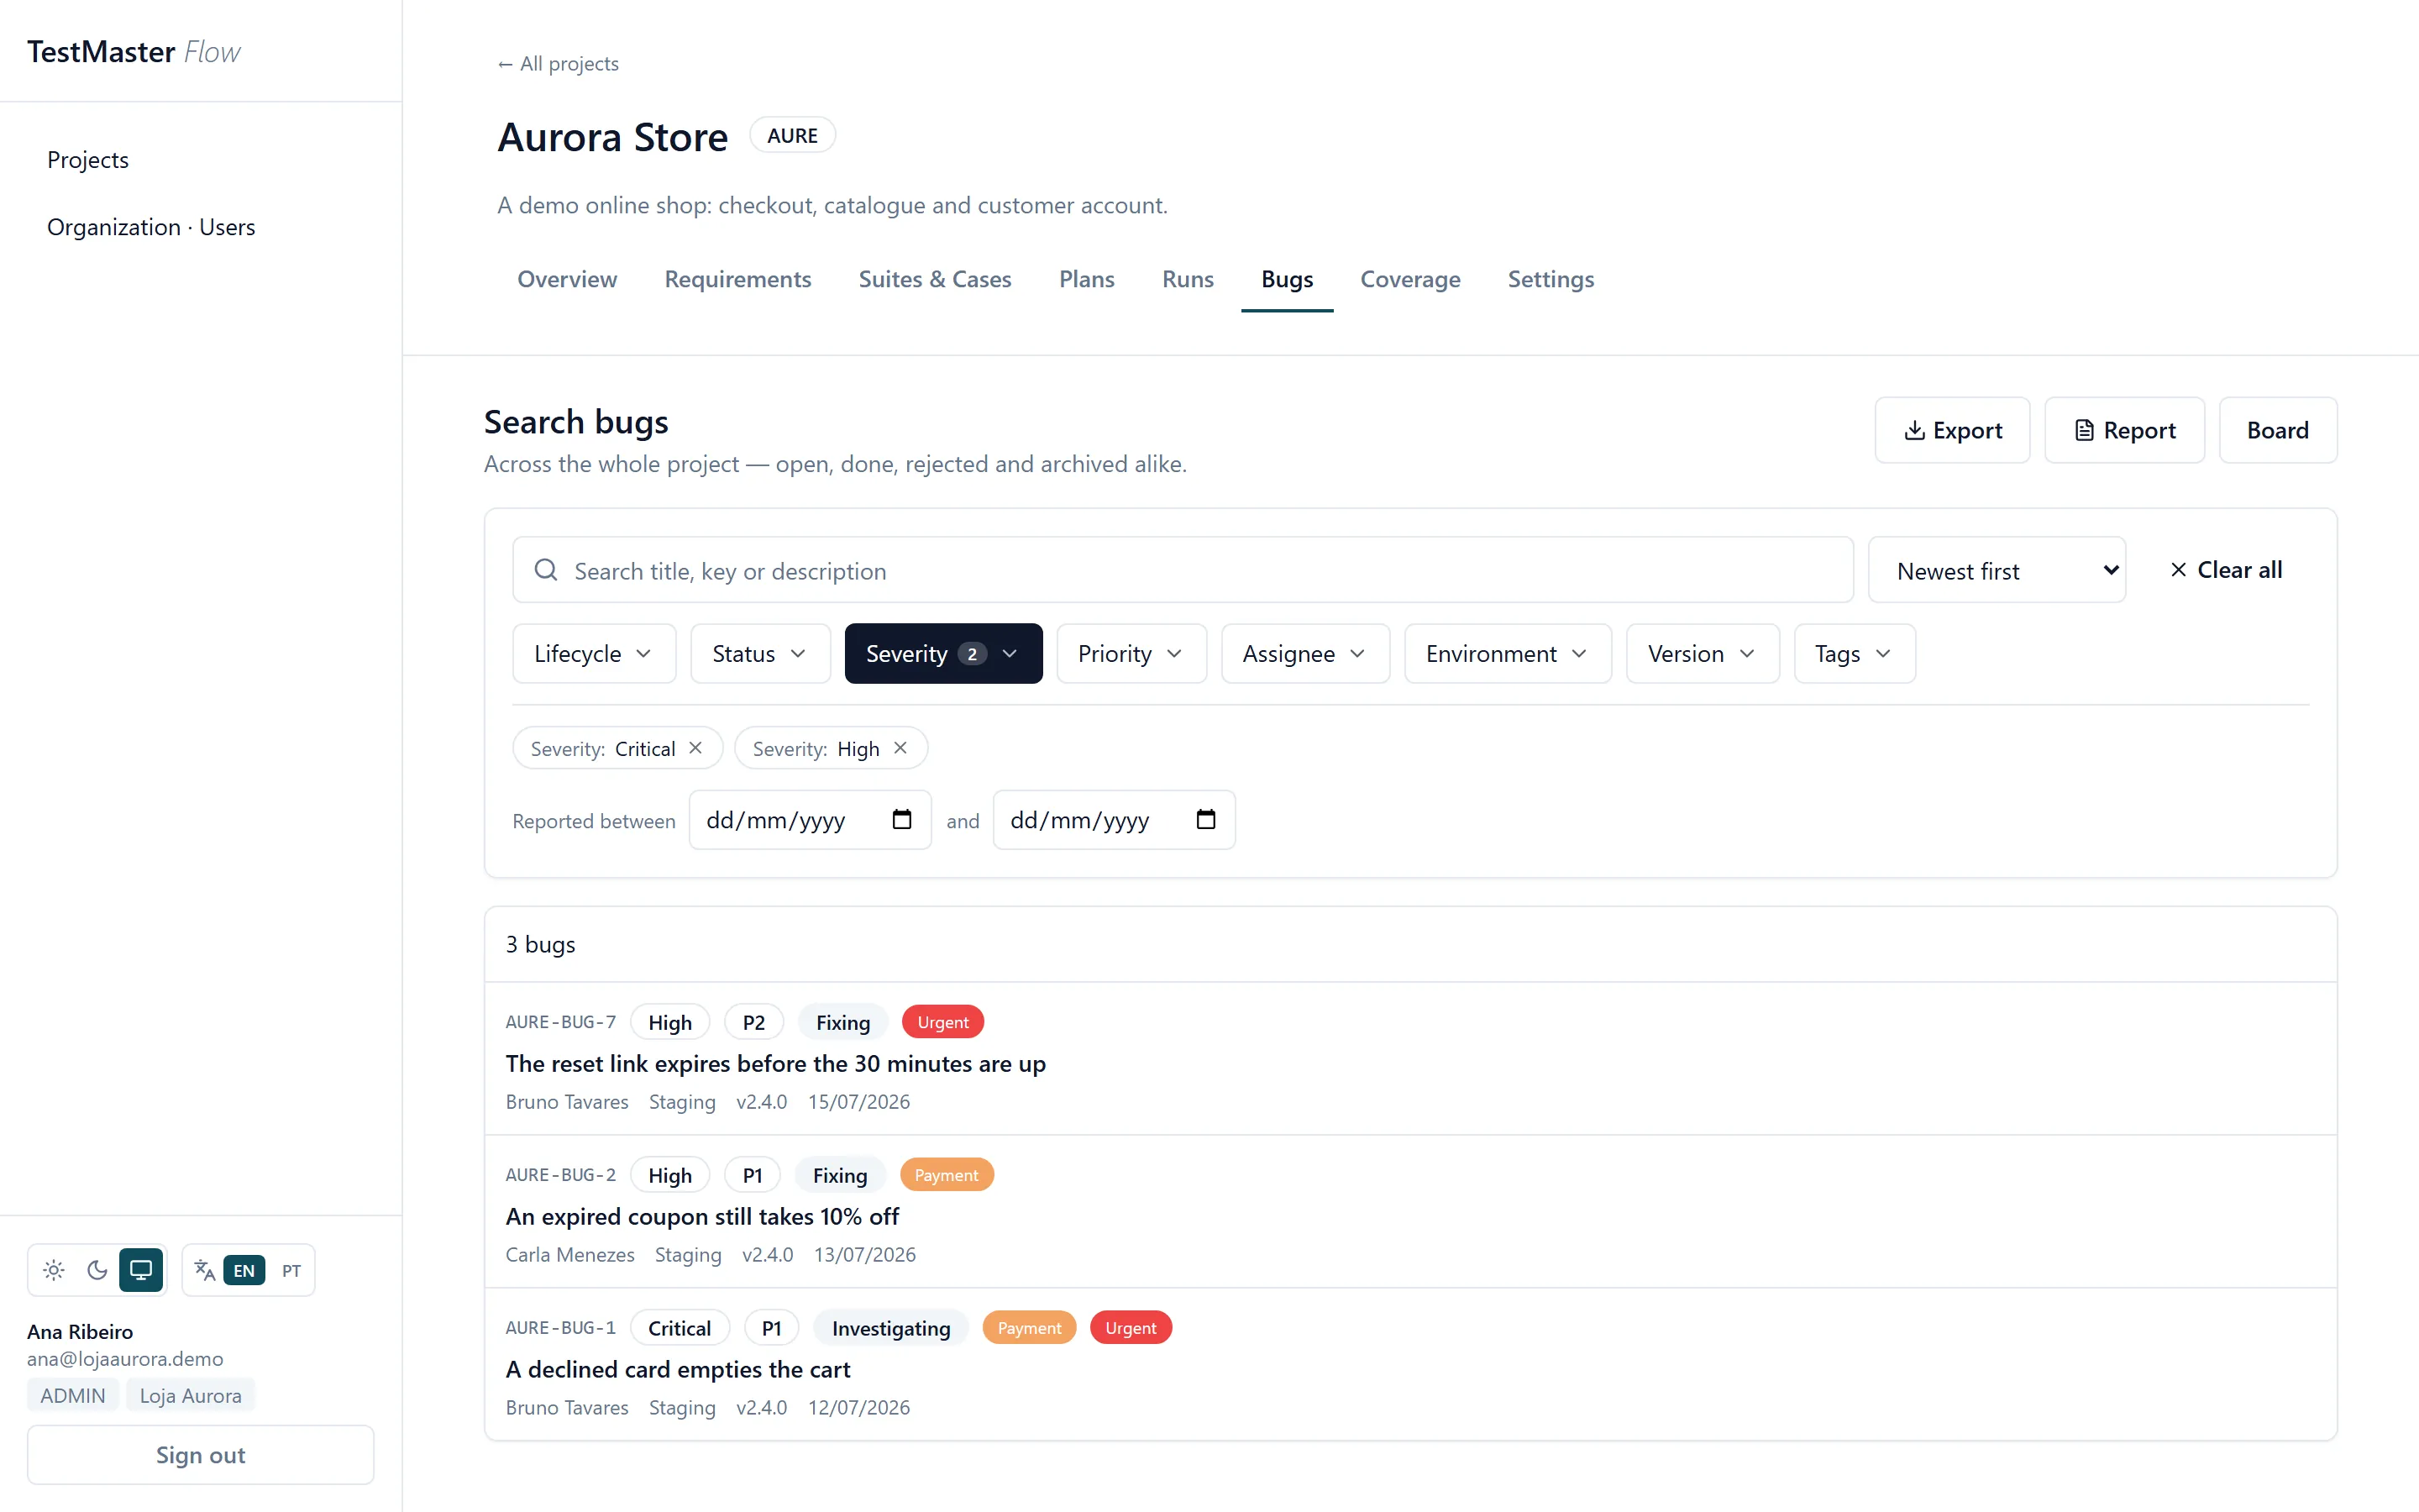Open calendar picker for start date
Screen dimensions: 2419x1512
click(901, 820)
